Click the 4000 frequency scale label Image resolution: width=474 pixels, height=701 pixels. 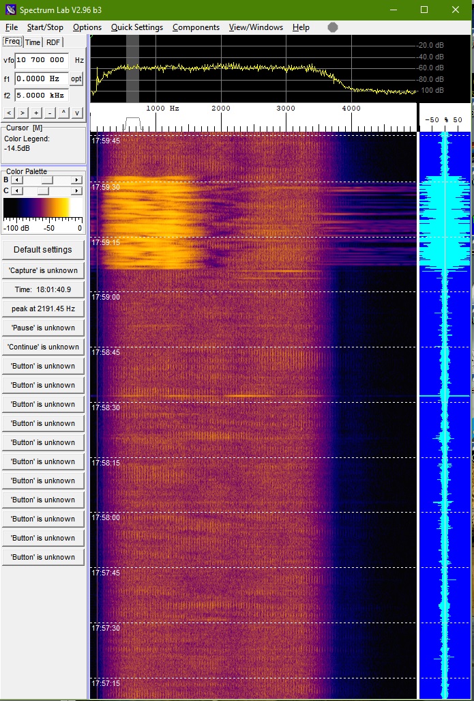click(351, 109)
